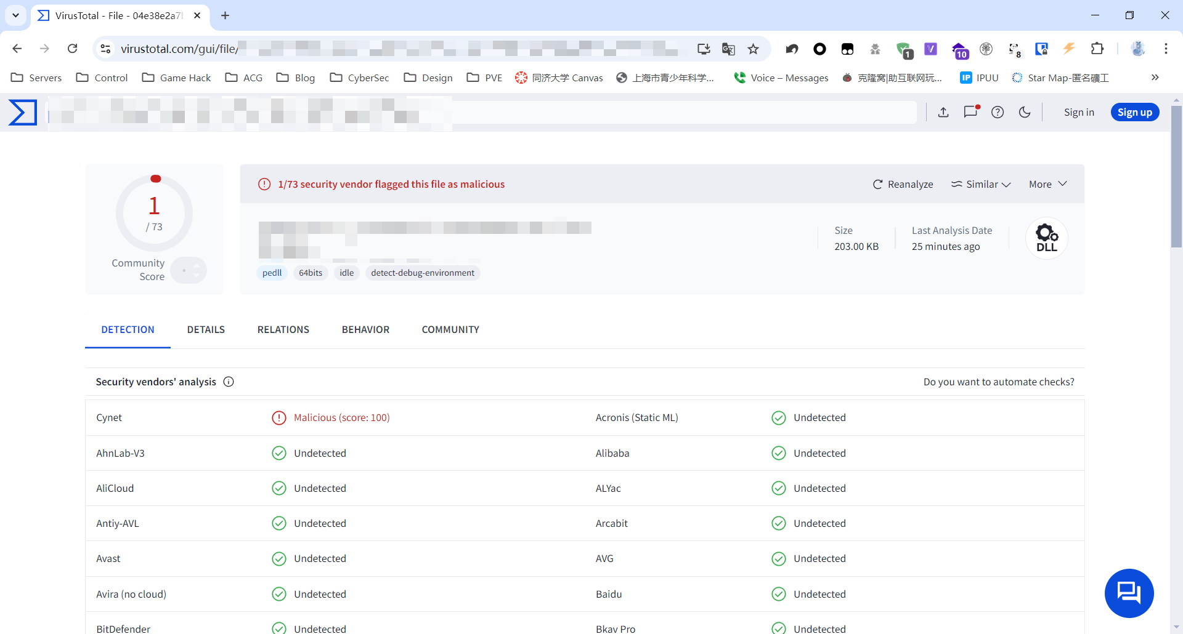Open the Control bookmark folder
The width and height of the screenshot is (1183, 634).
(102, 78)
